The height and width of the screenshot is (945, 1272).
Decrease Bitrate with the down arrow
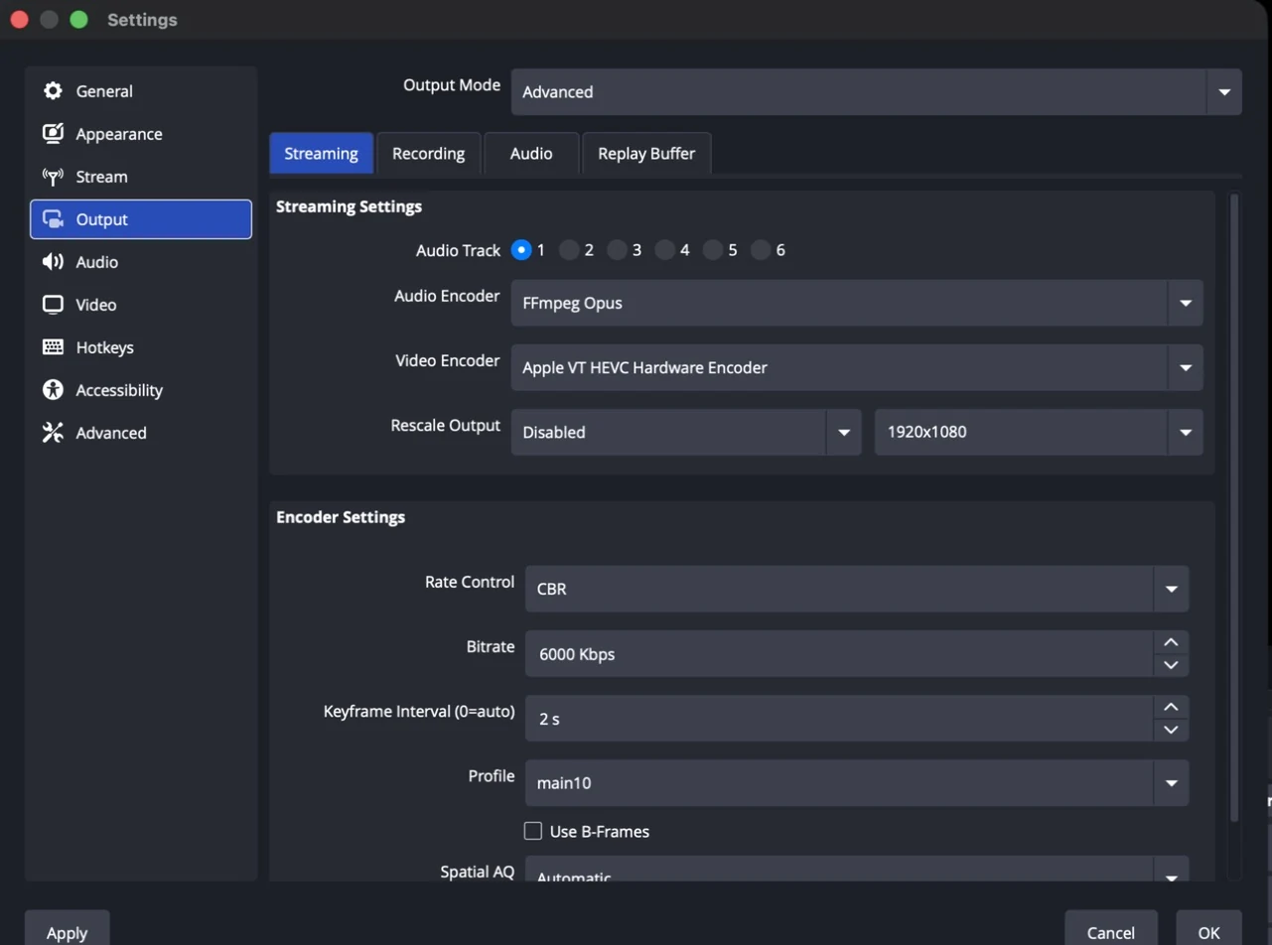[1171, 665]
